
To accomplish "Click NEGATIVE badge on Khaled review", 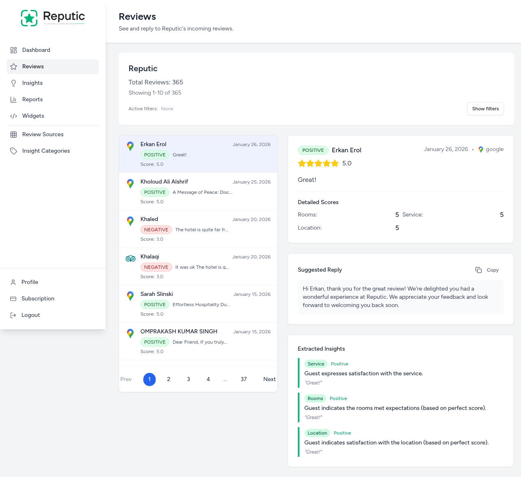I will pyautogui.click(x=156, y=230).
